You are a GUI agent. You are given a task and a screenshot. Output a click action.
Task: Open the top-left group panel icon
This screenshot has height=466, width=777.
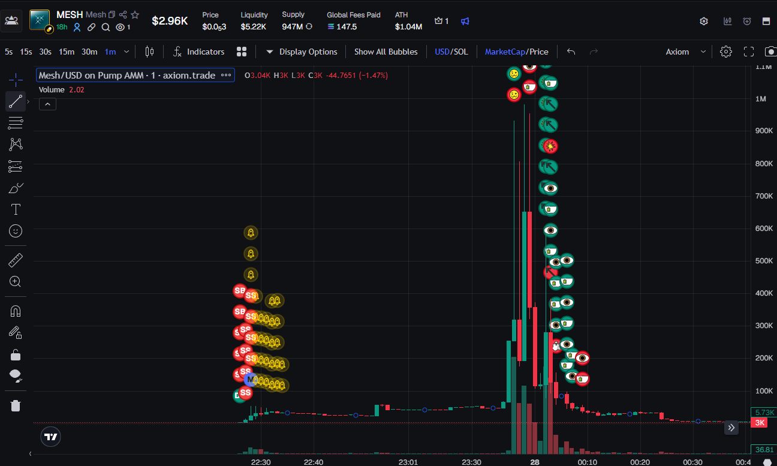(11, 20)
